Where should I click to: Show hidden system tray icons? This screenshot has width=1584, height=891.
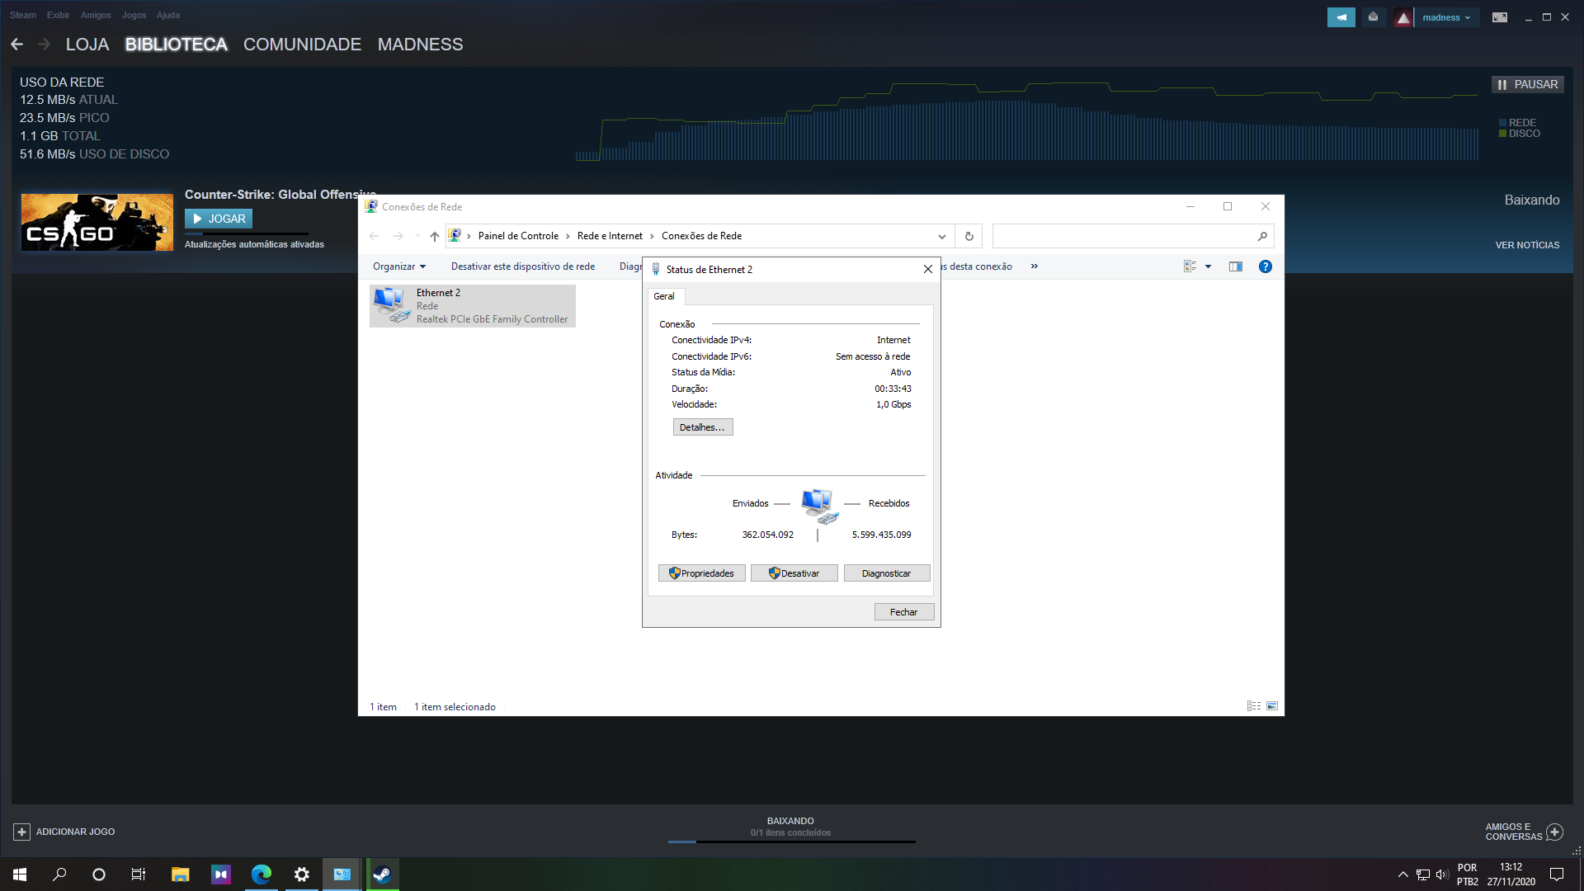point(1402,874)
